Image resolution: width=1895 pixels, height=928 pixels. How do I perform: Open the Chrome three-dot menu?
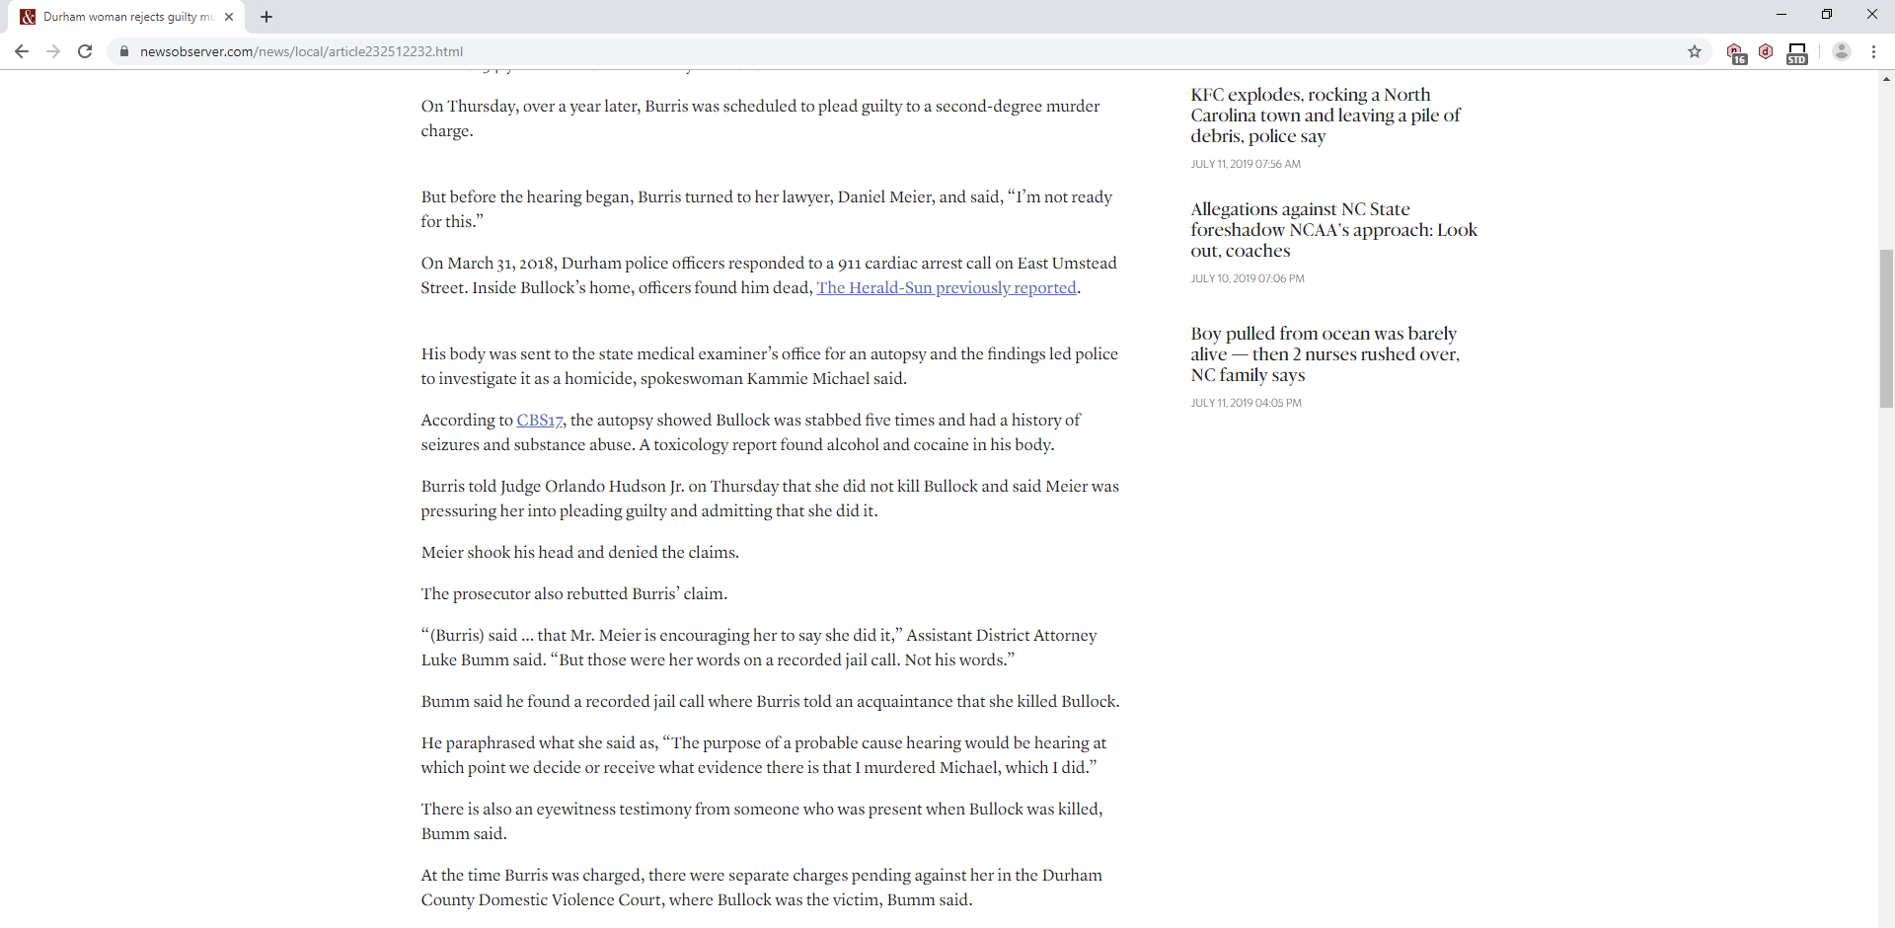(1874, 51)
